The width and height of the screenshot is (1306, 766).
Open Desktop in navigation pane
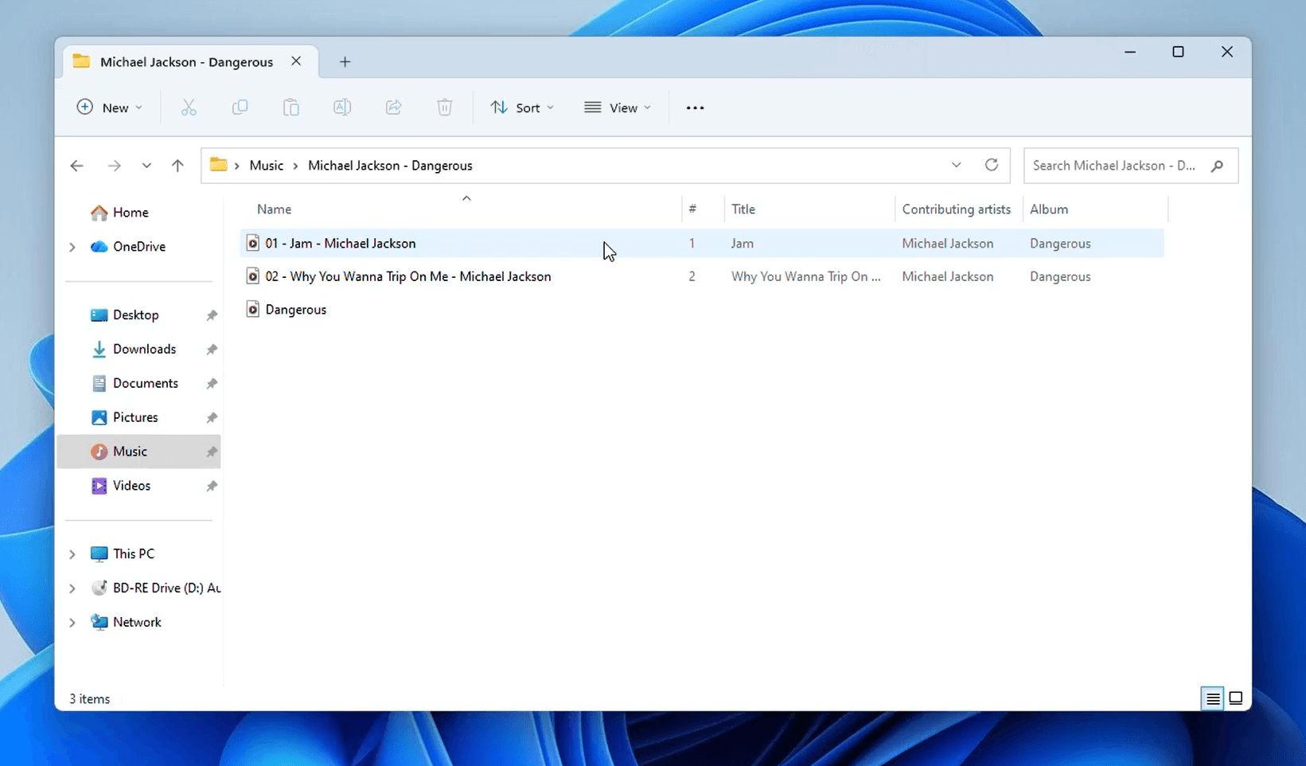pyautogui.click(x=136, y=315)
